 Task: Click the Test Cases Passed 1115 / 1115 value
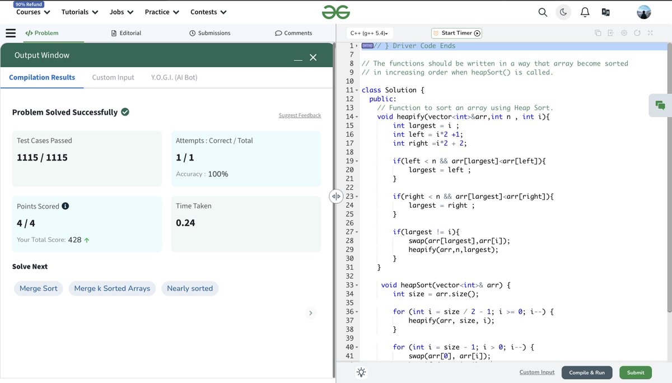coord(42,157)
